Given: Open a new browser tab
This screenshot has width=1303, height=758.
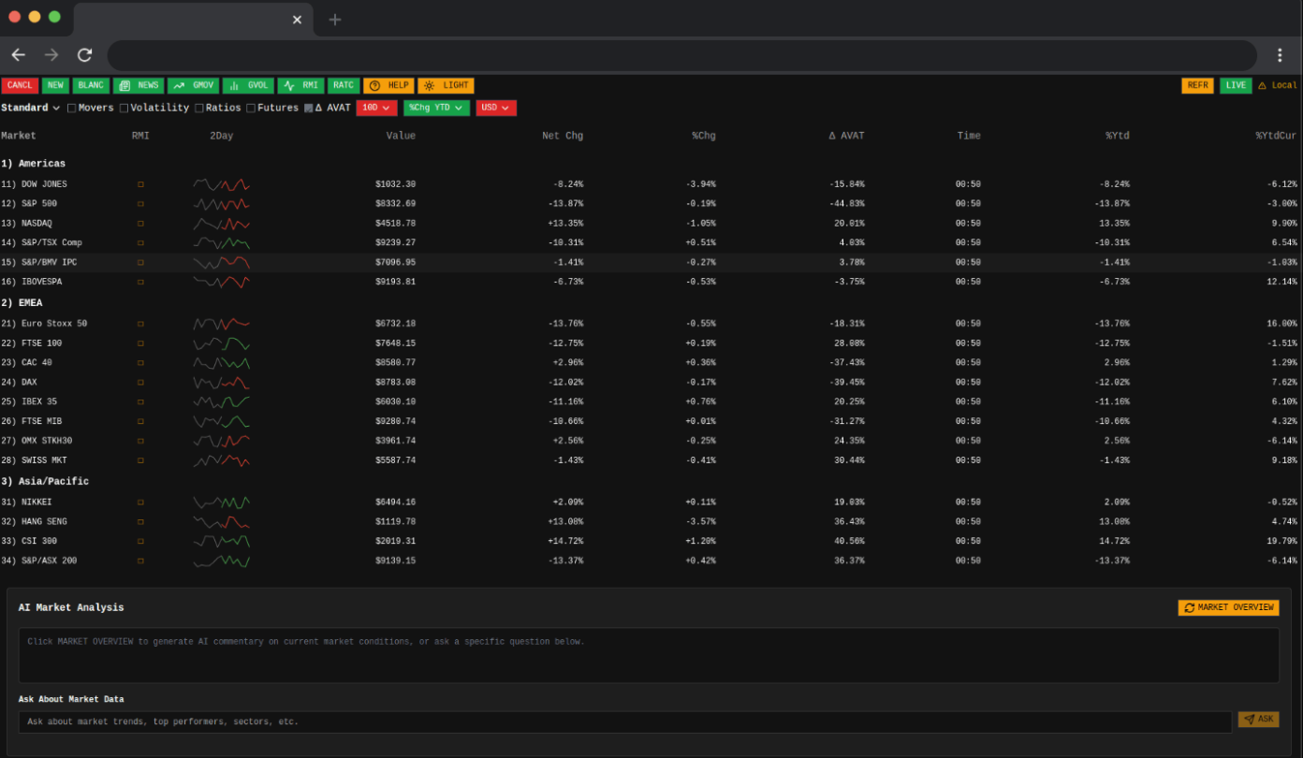Looking at the screenshot, I should click(335, 19).
